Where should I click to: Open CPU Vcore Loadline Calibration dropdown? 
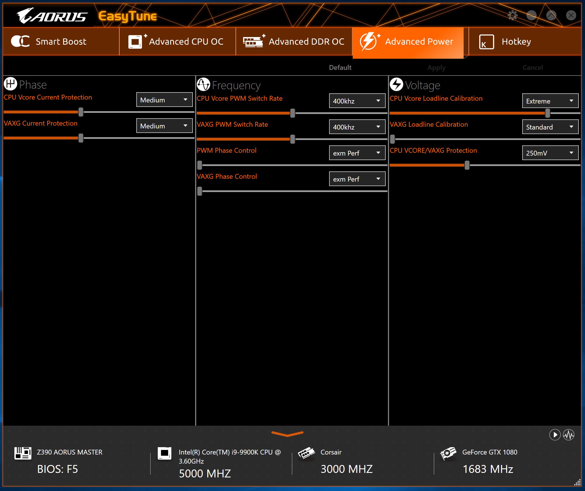pos(551,101)
